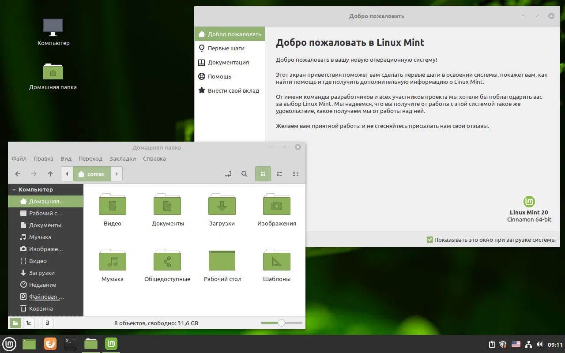This screenshot has width=565, height=353.
Task: Go up to the parent folder
Action: [x=50, y=174]
